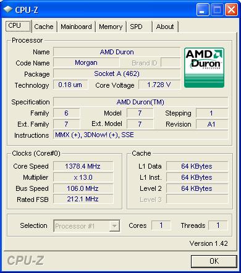Select the Memory tab
Image resolution: width=241 pixels, height=273 pixels.
(111, 27)
